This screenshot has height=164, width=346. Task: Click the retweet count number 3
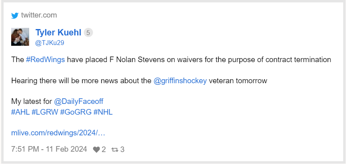[123, 150]
